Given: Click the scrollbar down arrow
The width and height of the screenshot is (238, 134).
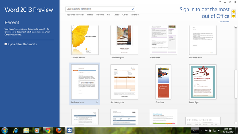Looking at the screenshot, I should pos(236,123).
